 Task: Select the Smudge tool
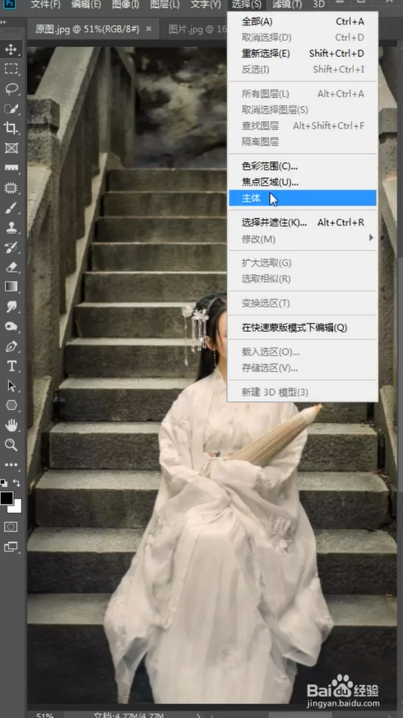[11, 306]
